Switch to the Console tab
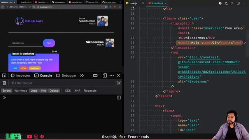The height and width of the screenshot is (140, 249). point(43,75)
